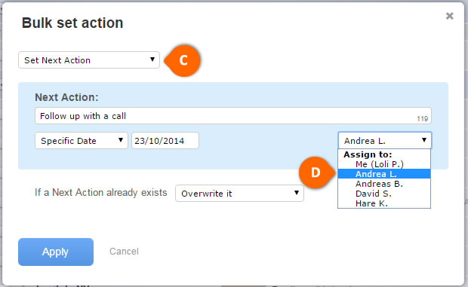Select highlighted Andrea L. option in list
The image size is (468, 287).
coord(384,174)
